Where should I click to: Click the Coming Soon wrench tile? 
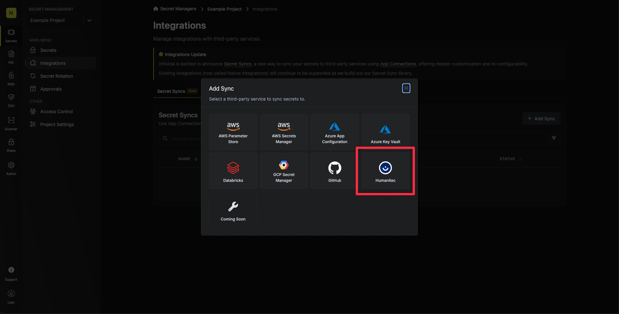[233, 210]
